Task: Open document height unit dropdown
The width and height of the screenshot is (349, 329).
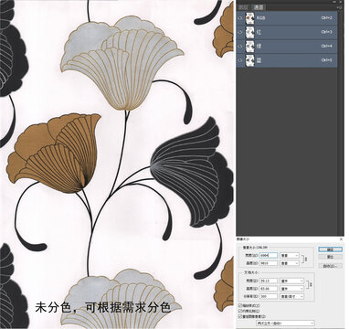Action: 291,289
